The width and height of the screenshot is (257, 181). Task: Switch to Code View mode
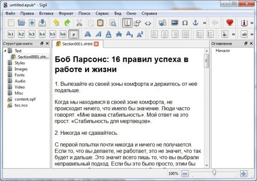148,23
